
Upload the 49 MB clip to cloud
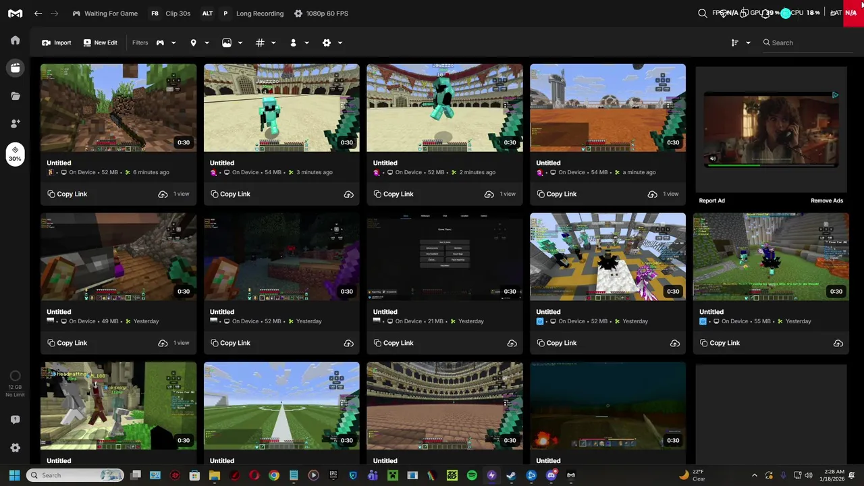[x=163, y=344]
